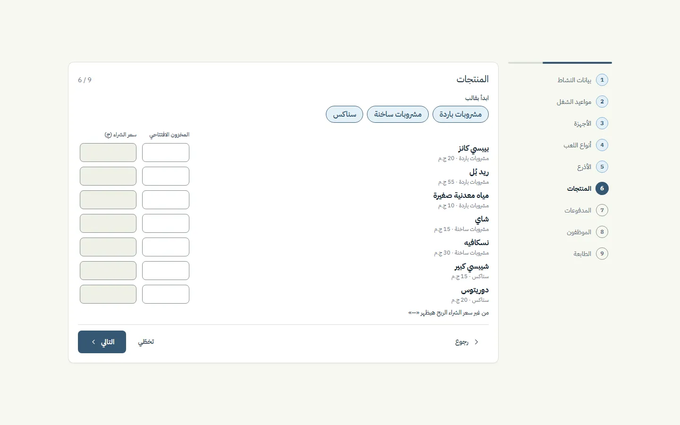Screen dimensions: 680x425
Task: Click the التالي next button
Action: pos(102,342)
